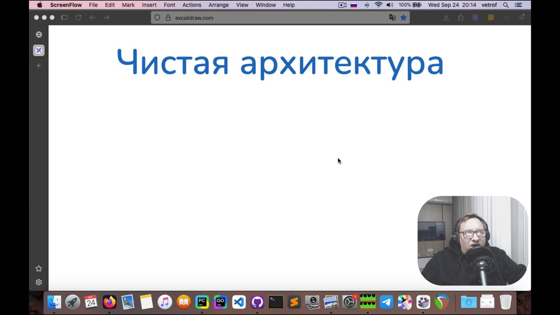The image size is (560, 315).
Task: Open the Font menu
Action: click(x=169, y=5)
